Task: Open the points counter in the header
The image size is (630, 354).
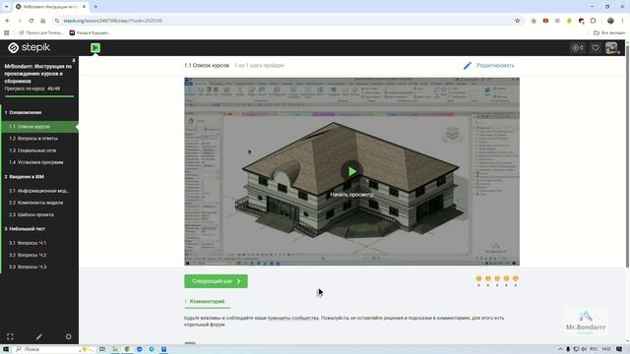Action: [x=578, y=48]
